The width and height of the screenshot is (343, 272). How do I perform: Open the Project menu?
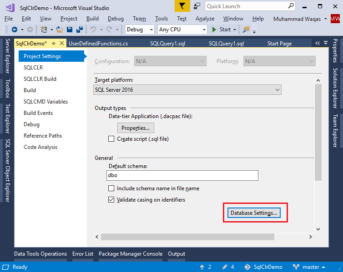pos(69,19)
